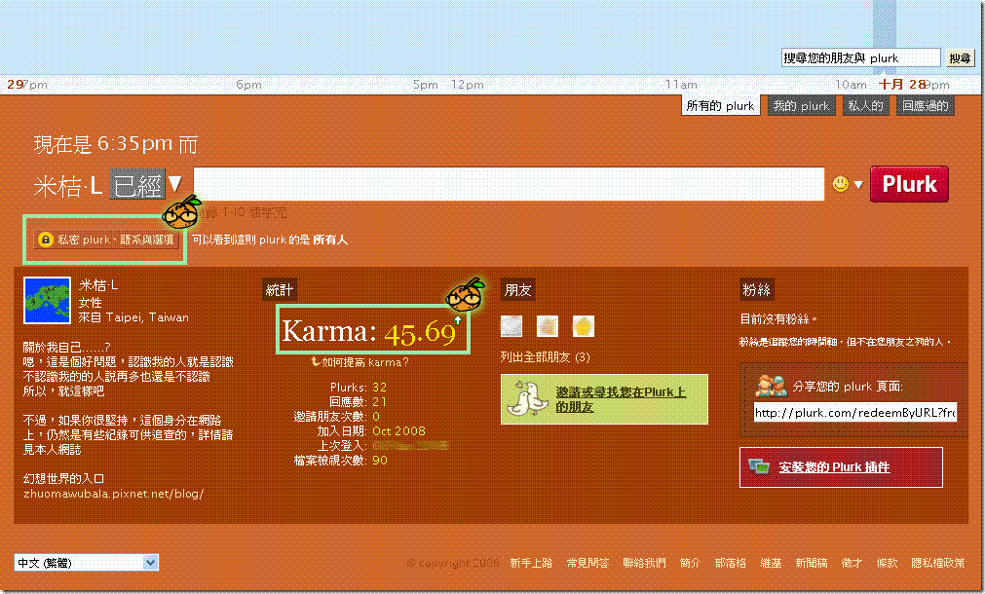Screen dimensions: 985x594
Task: Click 邀請或尋找您在Plurk上的朋友 link
Action: coord(620,399)
